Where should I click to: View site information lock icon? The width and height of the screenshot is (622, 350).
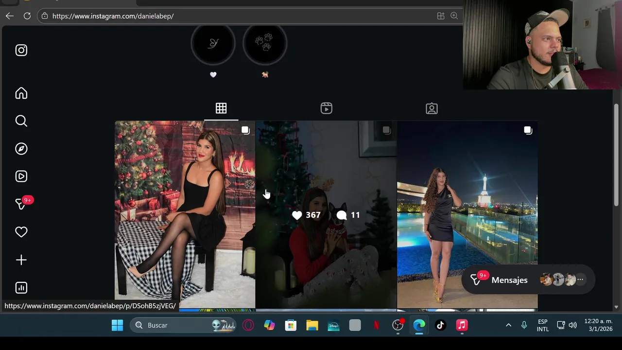coord(45,16)
